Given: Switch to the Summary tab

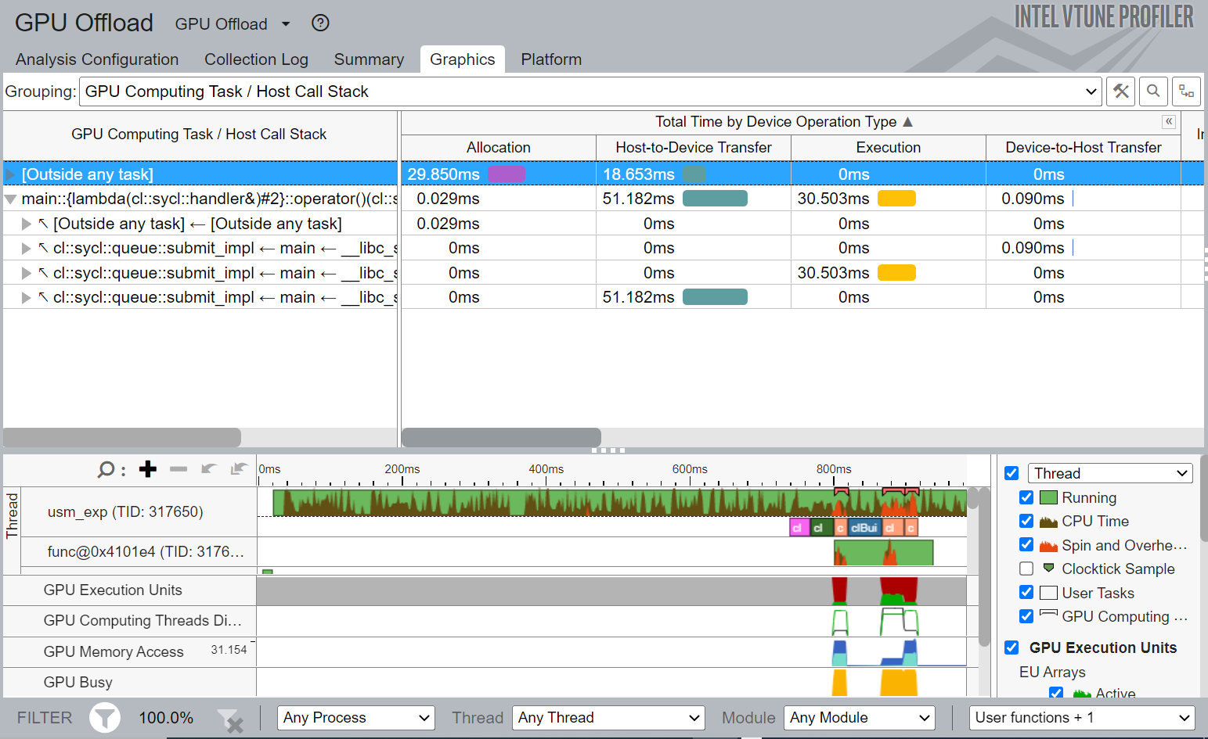Looking at the screenshot, I should coord(369,59).
